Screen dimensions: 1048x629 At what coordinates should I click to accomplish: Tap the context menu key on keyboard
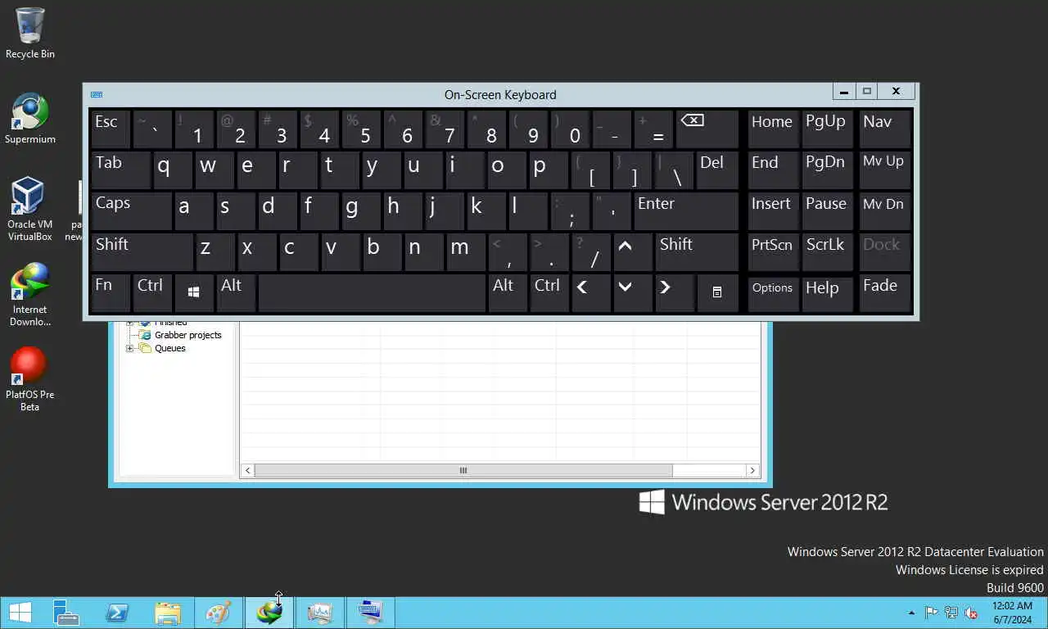point(717,293)
